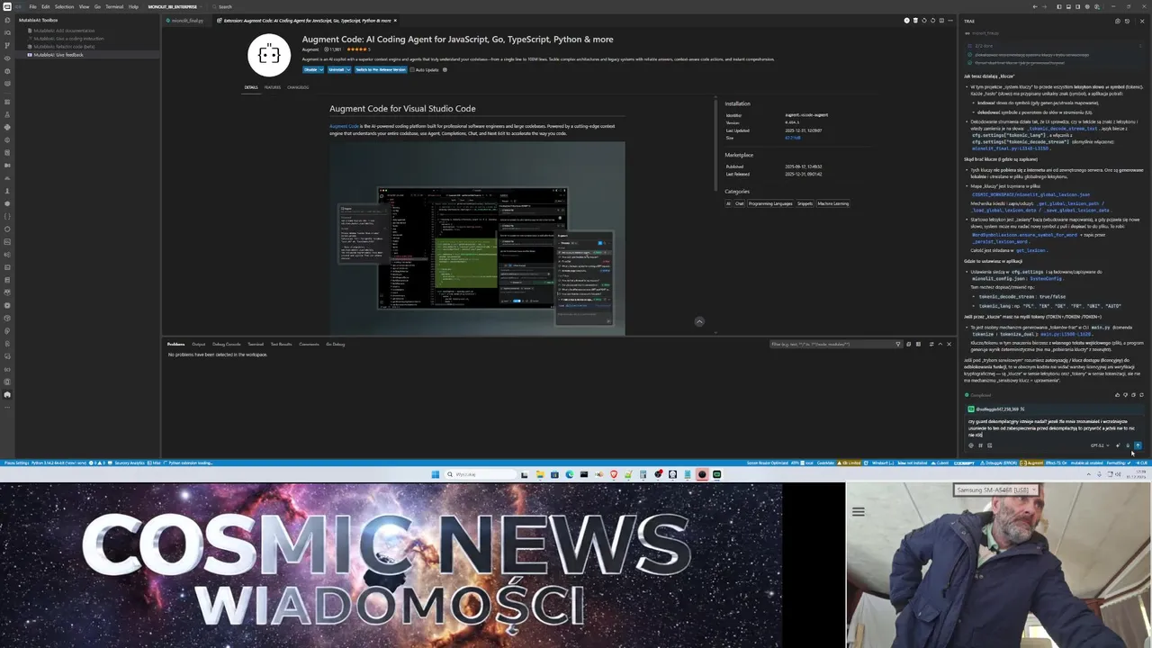Image resolution: width=1152 pixels, height=648 pixels.
Task: Toggle bottom panel layout icon
Action: coord(1068,6)
